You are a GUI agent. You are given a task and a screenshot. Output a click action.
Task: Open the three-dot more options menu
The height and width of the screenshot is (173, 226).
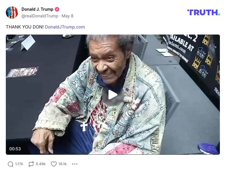coord(75,164)
